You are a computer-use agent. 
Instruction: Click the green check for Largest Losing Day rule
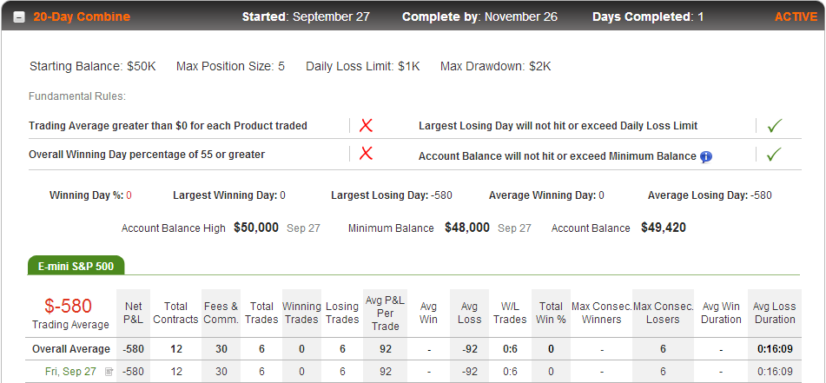tap(775, 125)
